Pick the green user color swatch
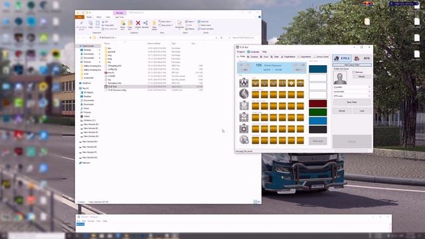The height and width of the screenshot is (239, 425). (317, 112)
